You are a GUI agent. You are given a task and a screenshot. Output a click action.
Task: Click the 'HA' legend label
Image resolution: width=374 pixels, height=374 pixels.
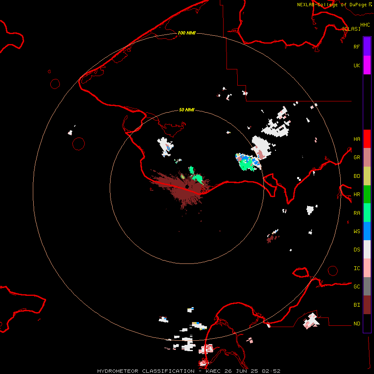click(357, 139)
